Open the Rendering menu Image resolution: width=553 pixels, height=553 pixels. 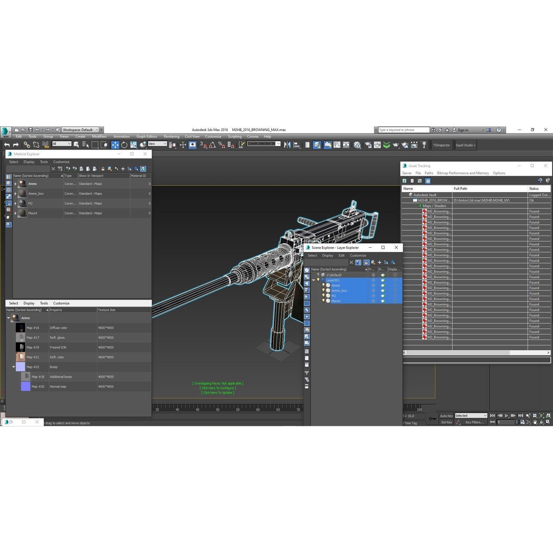point(172,137)
